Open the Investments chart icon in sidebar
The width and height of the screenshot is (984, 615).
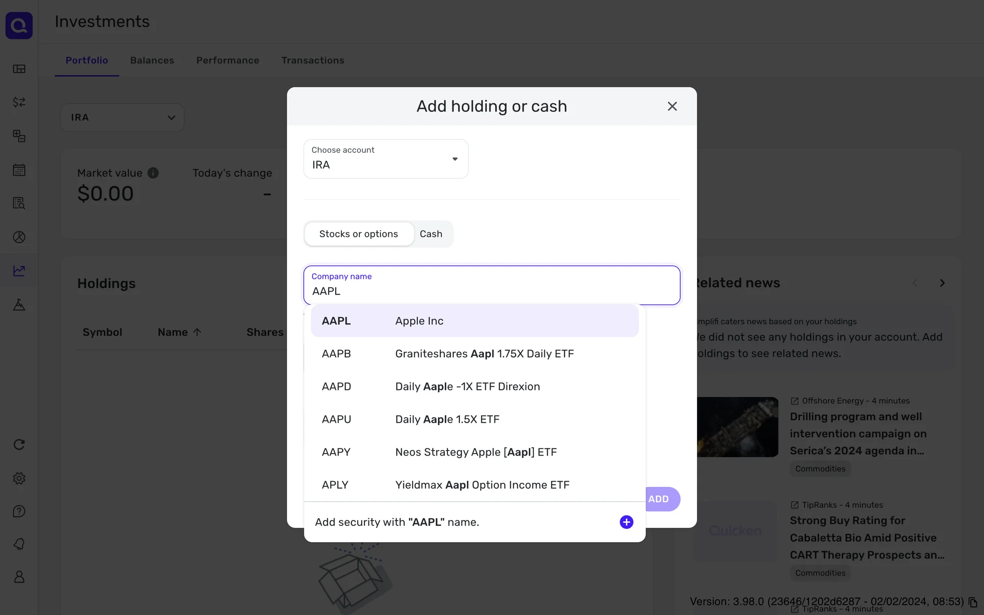19,271
